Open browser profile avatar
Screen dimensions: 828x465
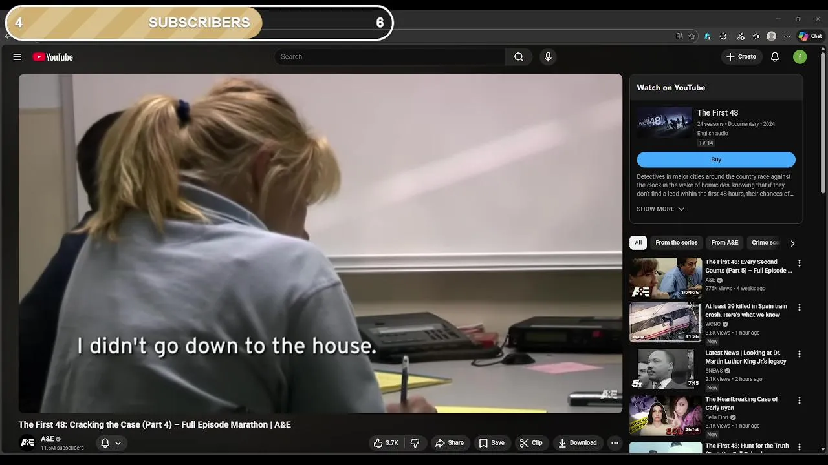click(771, 36)
